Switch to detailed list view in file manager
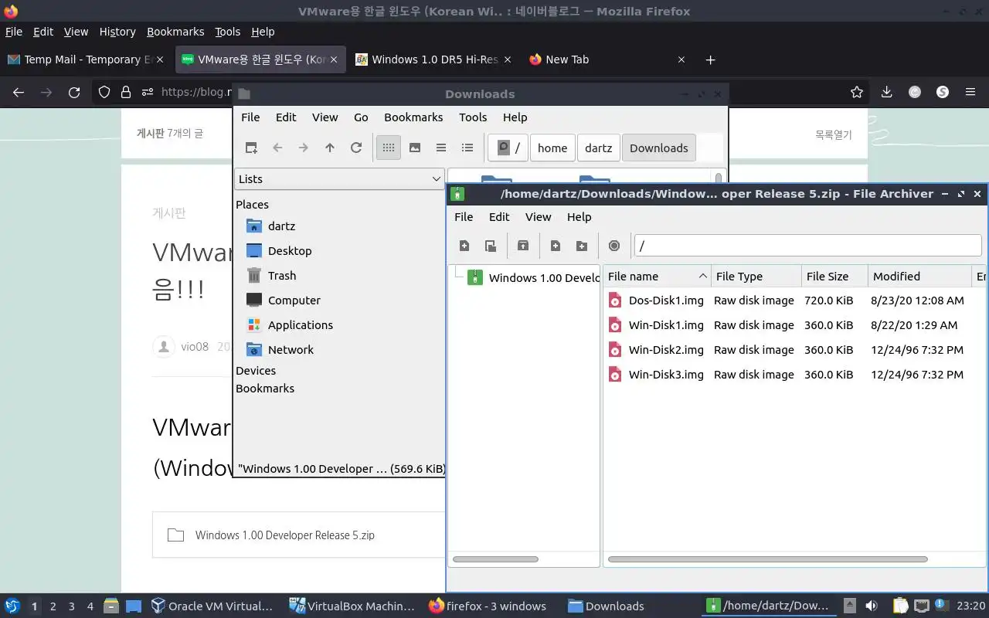Screen dimensions: 989x618 [467, 148]
